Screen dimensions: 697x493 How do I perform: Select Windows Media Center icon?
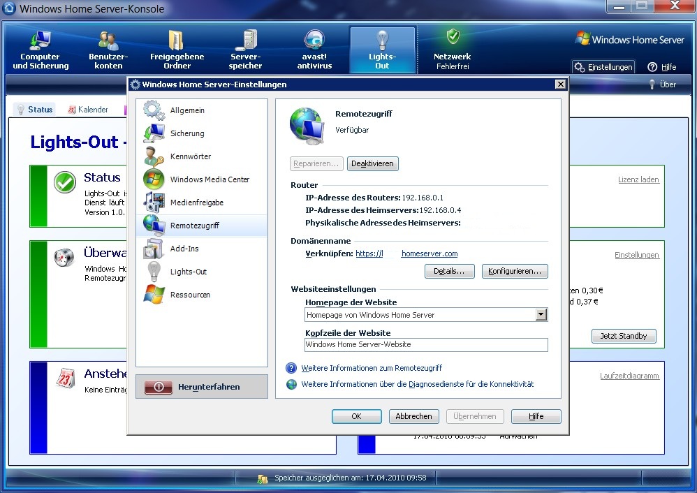pos(154,179)
